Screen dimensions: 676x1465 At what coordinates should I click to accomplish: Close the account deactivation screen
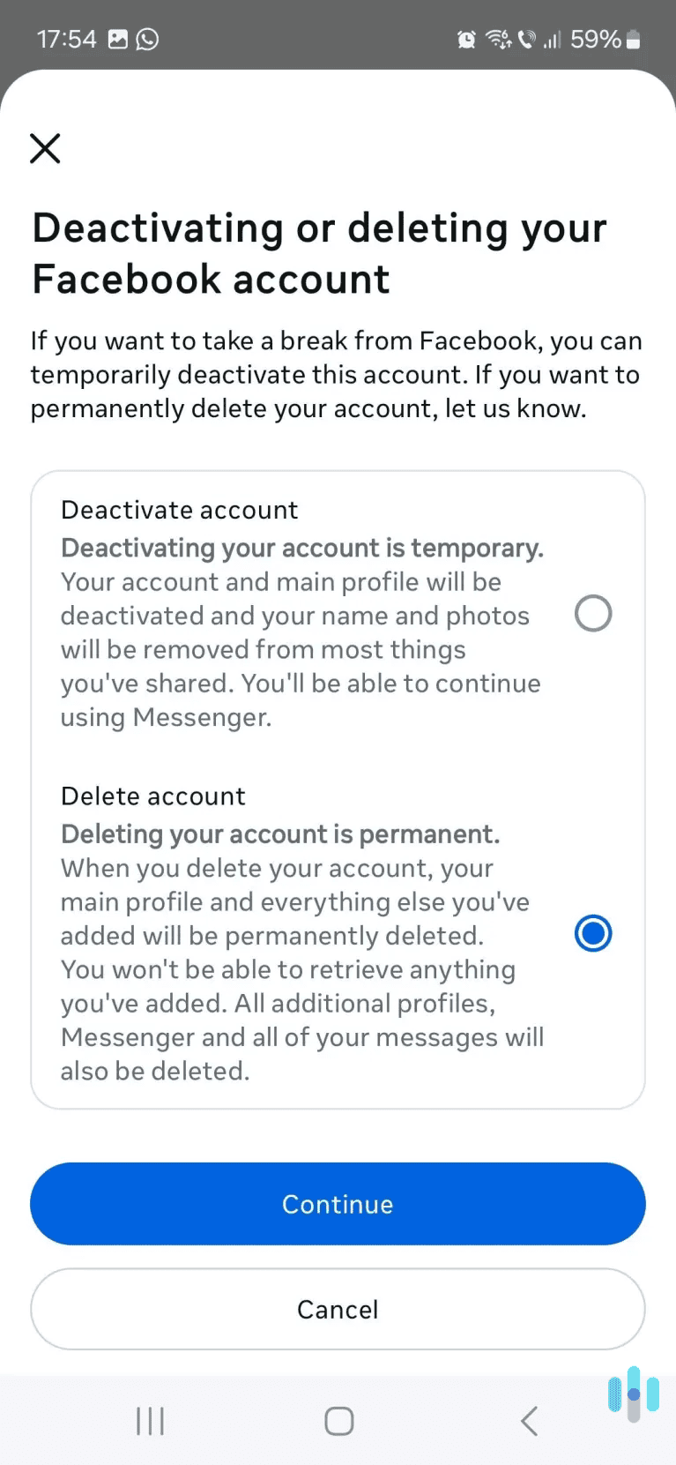(x=45, y=148)
